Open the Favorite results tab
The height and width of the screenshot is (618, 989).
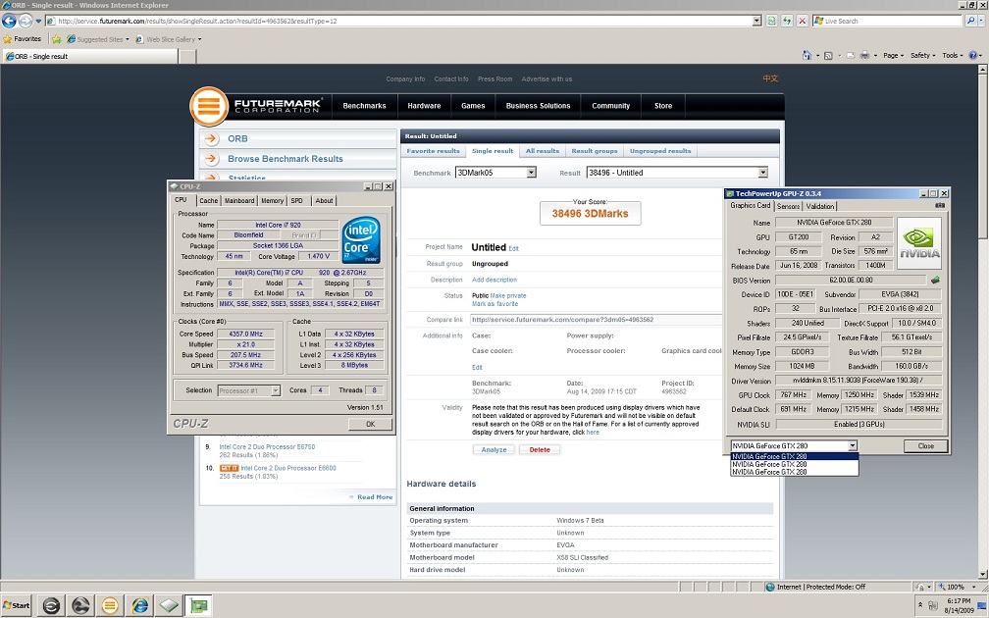(434, 151)
